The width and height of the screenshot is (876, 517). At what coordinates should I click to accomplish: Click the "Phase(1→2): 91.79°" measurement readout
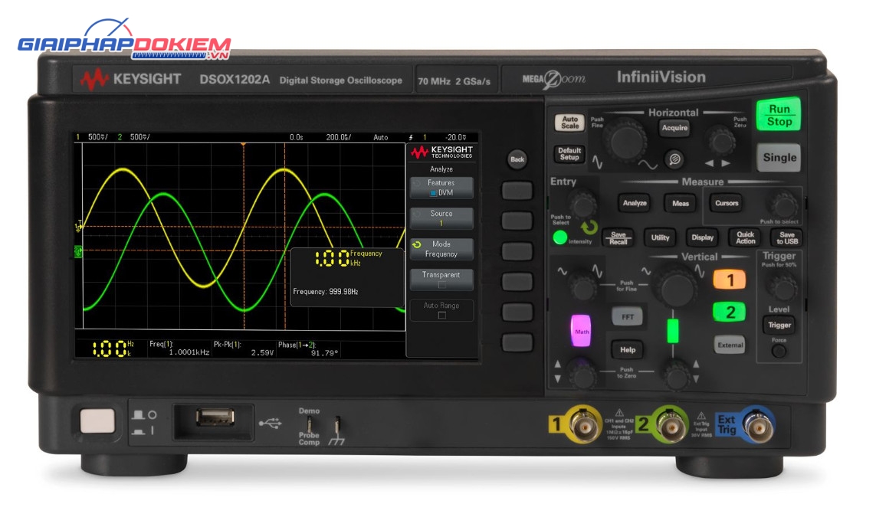pyautogui.click(x=308, y=349)
